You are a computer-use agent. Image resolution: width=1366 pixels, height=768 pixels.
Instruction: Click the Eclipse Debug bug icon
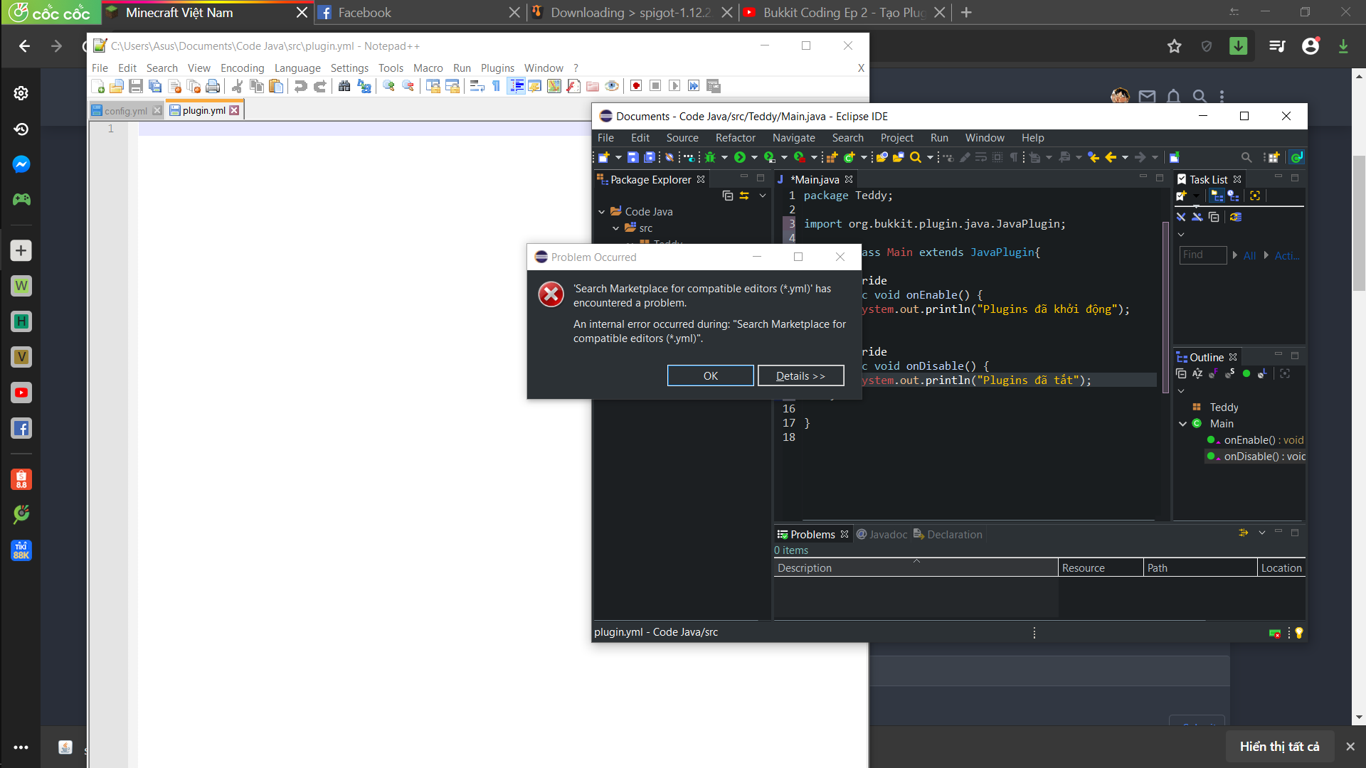tap(710, 158)
